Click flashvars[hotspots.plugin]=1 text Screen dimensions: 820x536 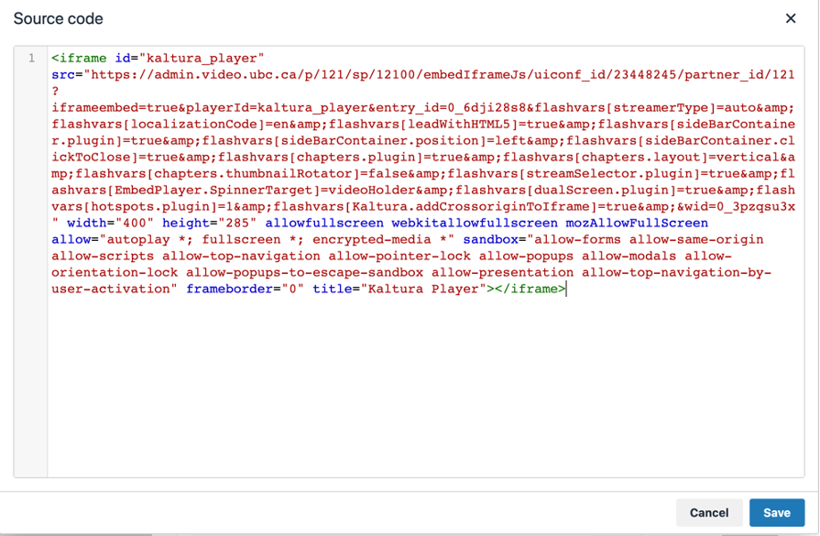142,206
